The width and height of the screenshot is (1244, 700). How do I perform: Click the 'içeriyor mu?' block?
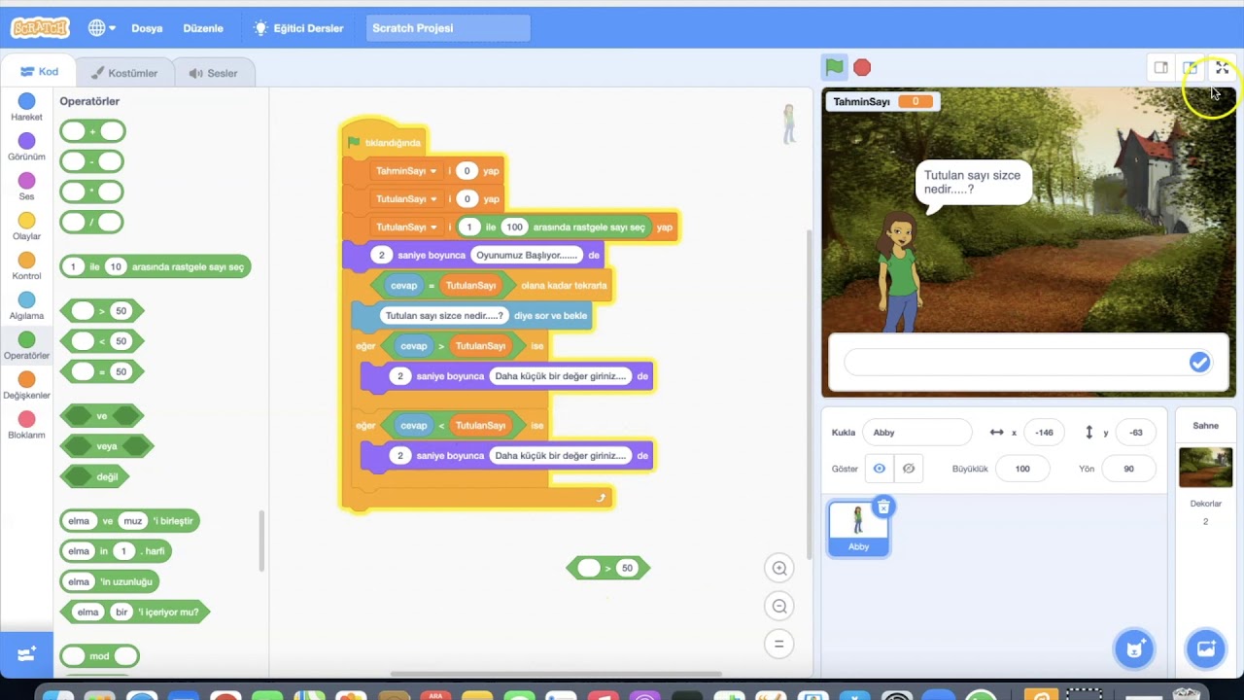point(135,612)
